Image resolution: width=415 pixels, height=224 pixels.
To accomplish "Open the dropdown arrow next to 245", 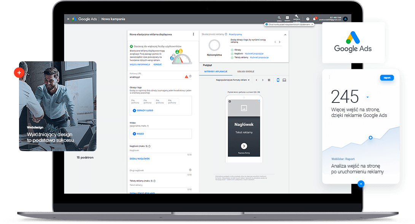I will point(367,97).
